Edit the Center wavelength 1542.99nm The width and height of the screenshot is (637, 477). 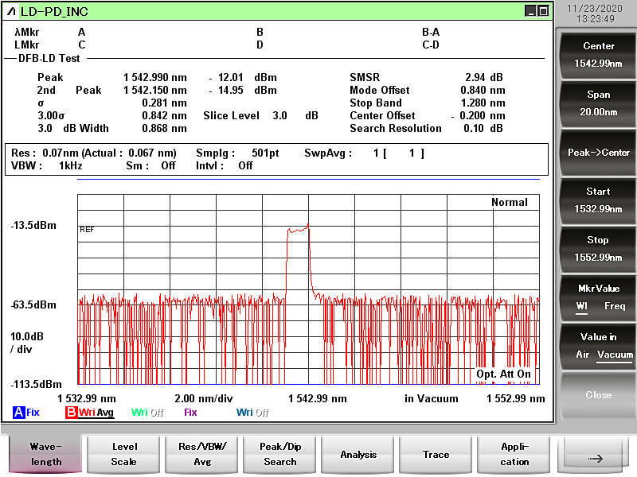tap(598, 55)
